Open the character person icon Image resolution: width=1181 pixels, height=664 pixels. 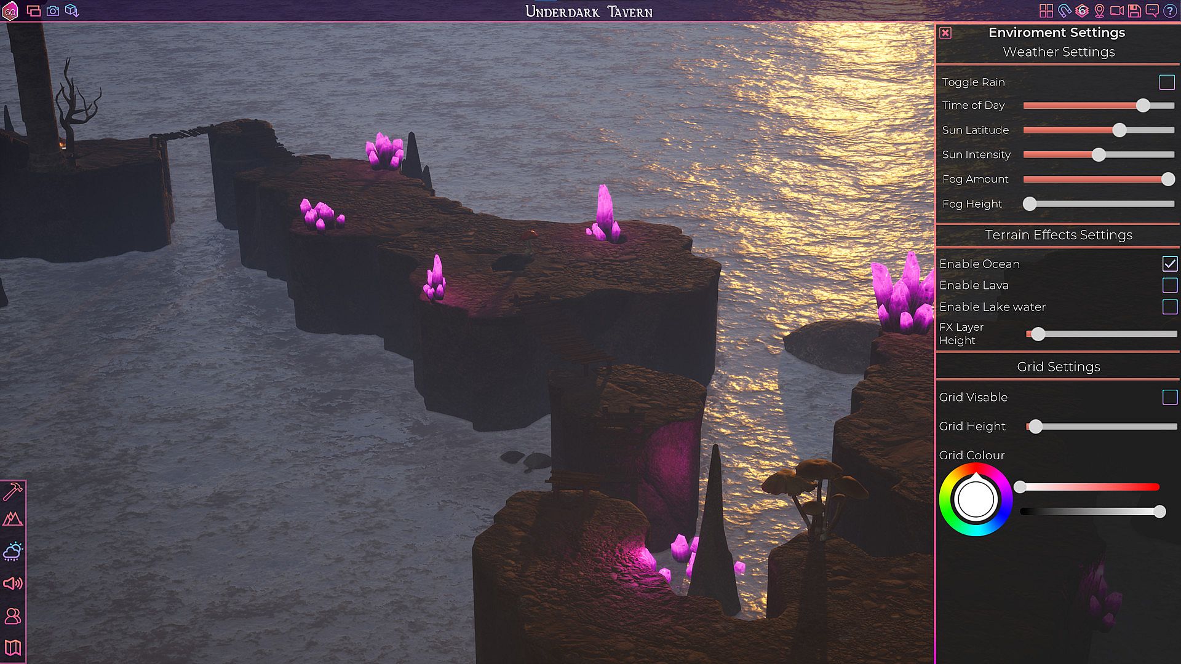click(13, 616)
